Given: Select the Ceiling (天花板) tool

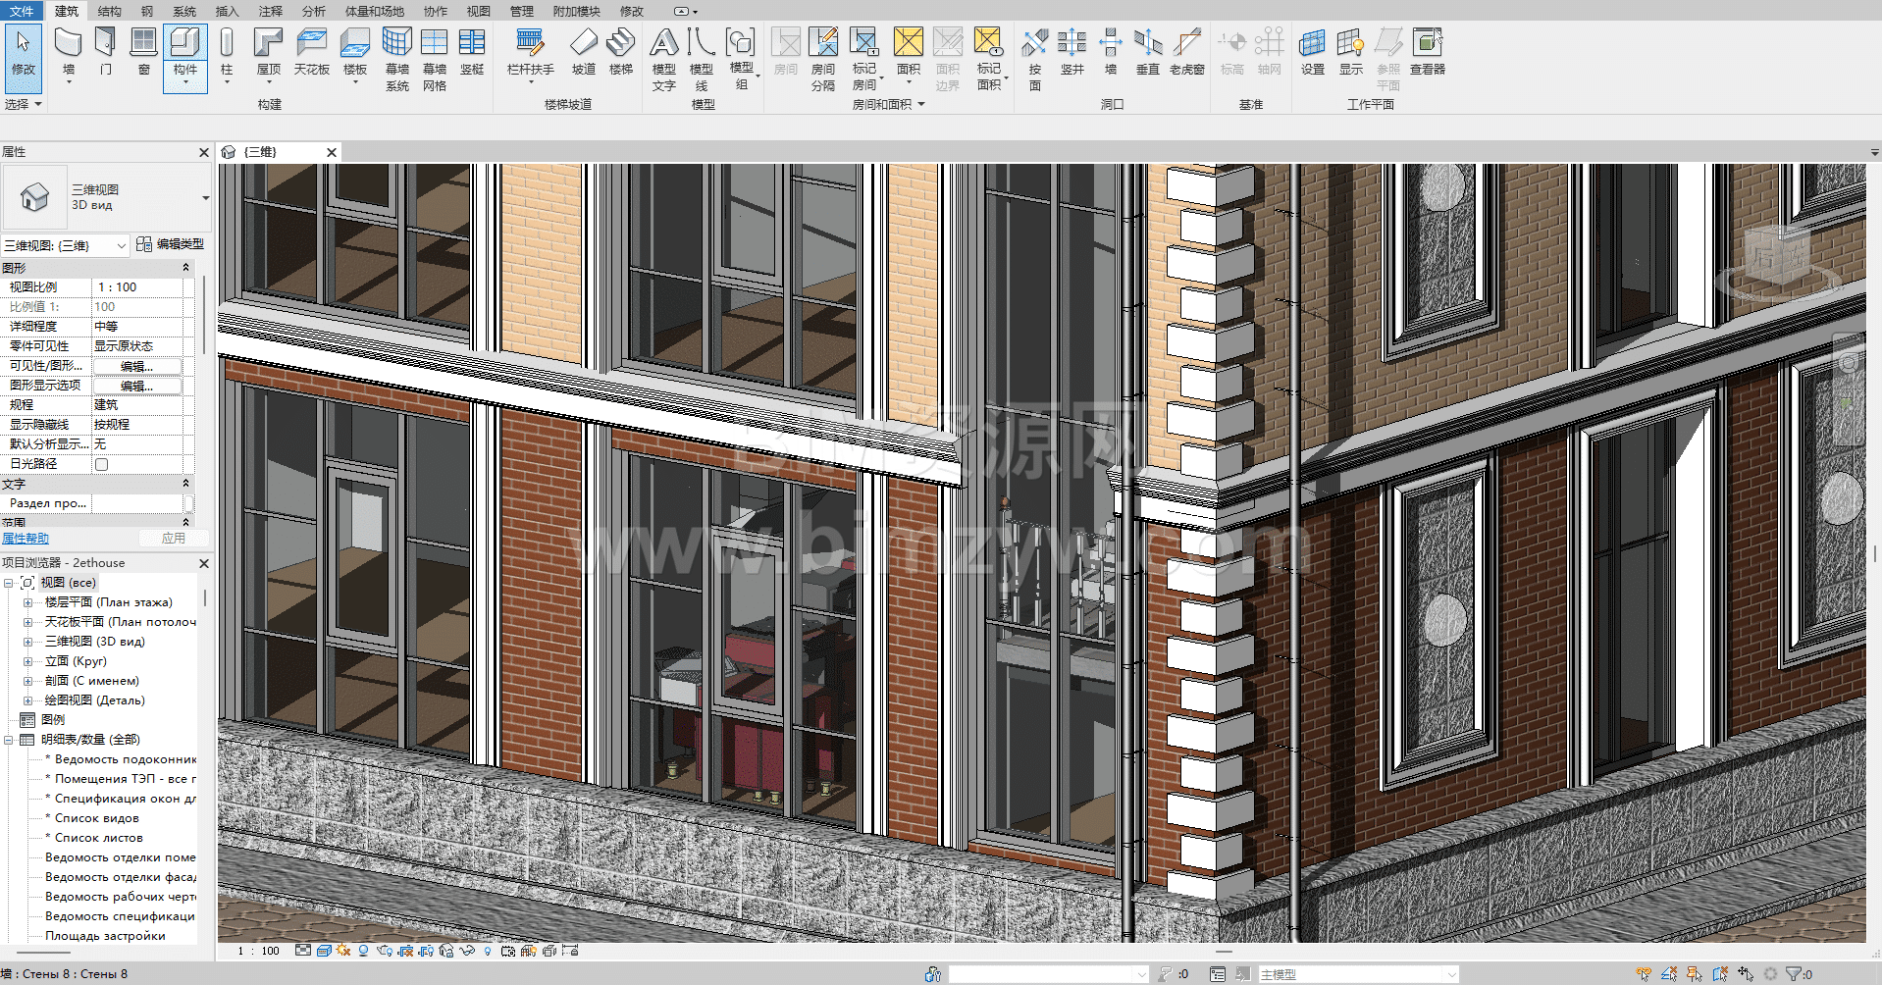Looking at the screenshot, I should click(x=311, y=52).
